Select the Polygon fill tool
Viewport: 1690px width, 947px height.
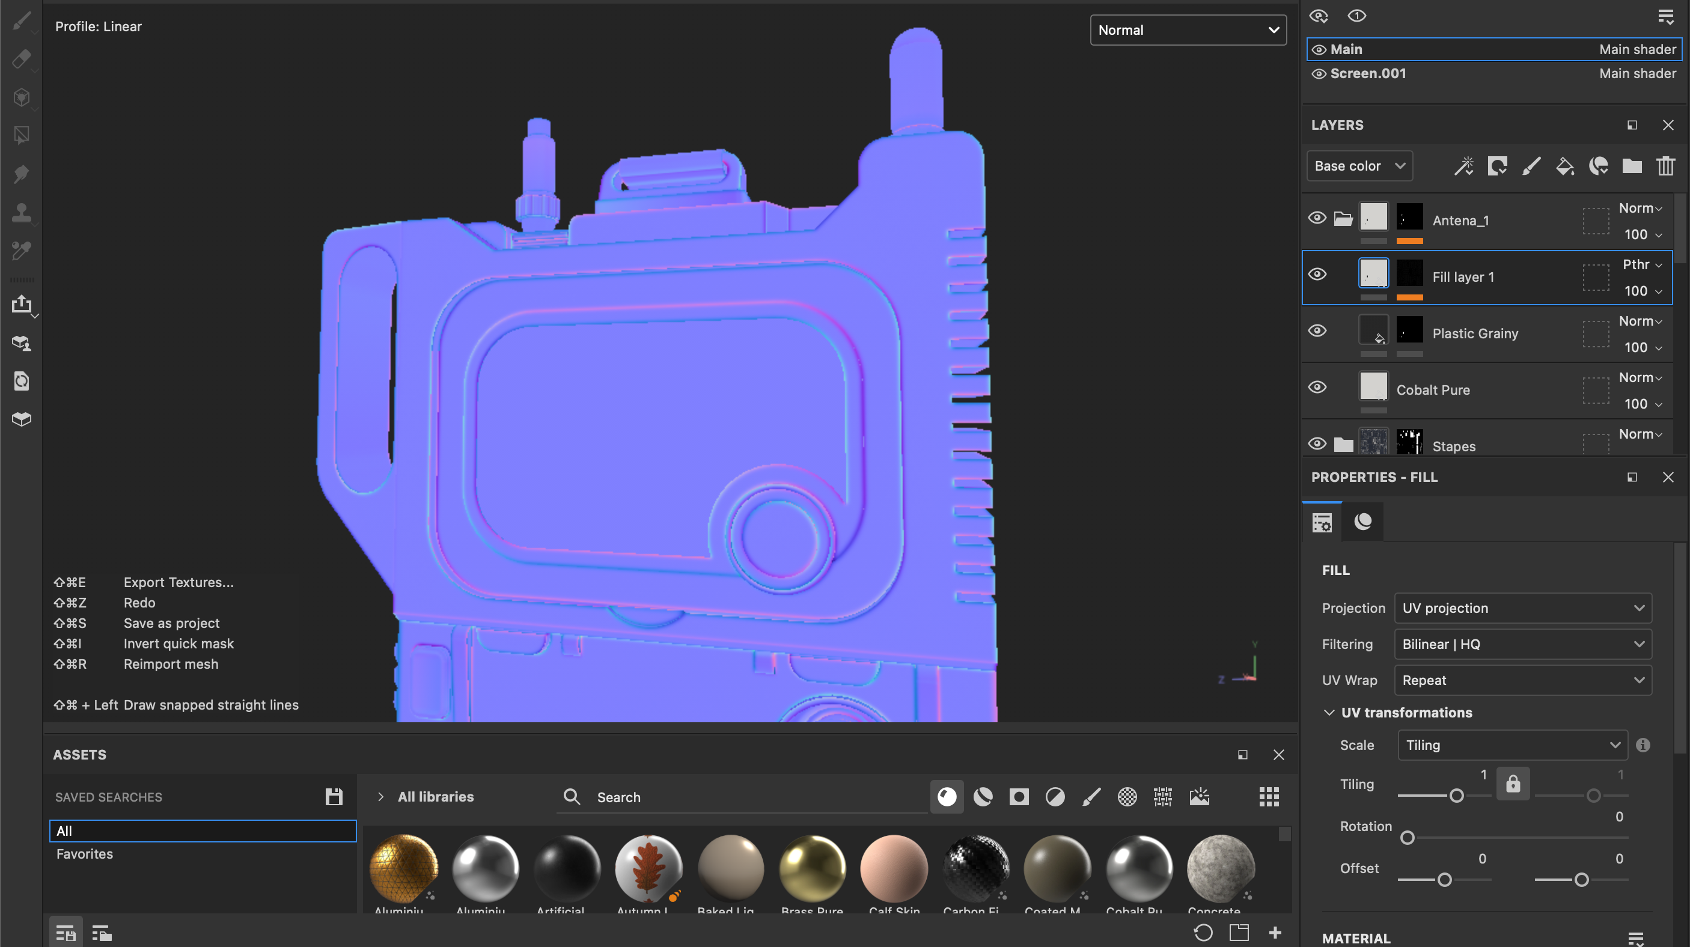[x=21, y=136]
